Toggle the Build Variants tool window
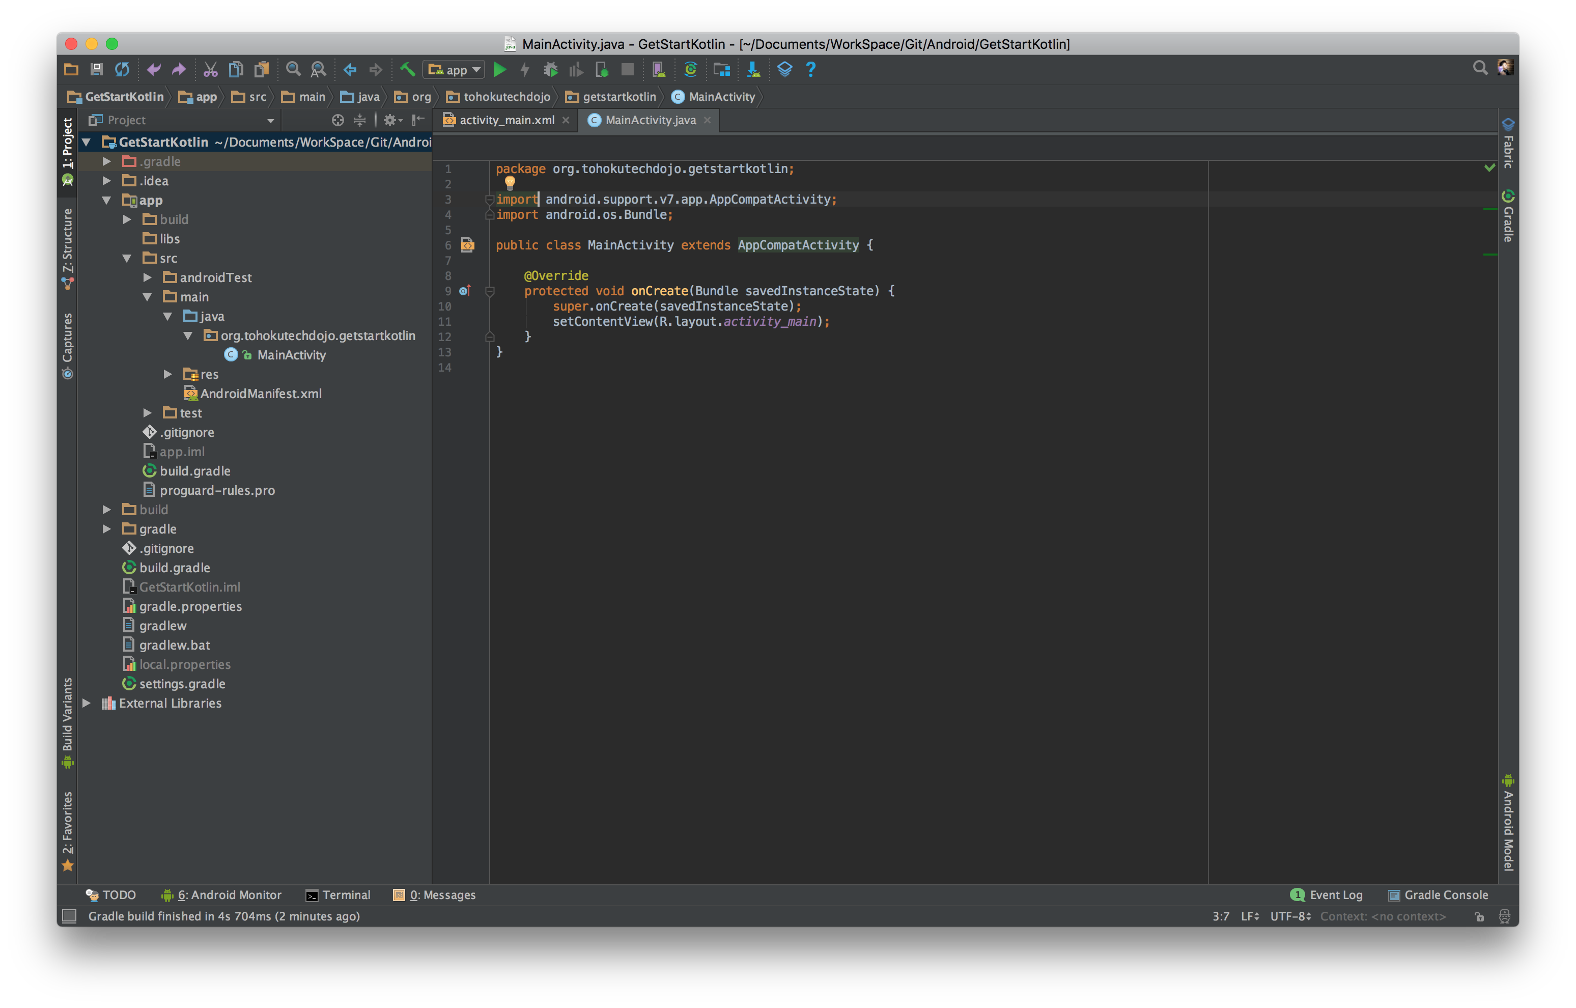1576x1008 pixels. [x=67, y=722]
